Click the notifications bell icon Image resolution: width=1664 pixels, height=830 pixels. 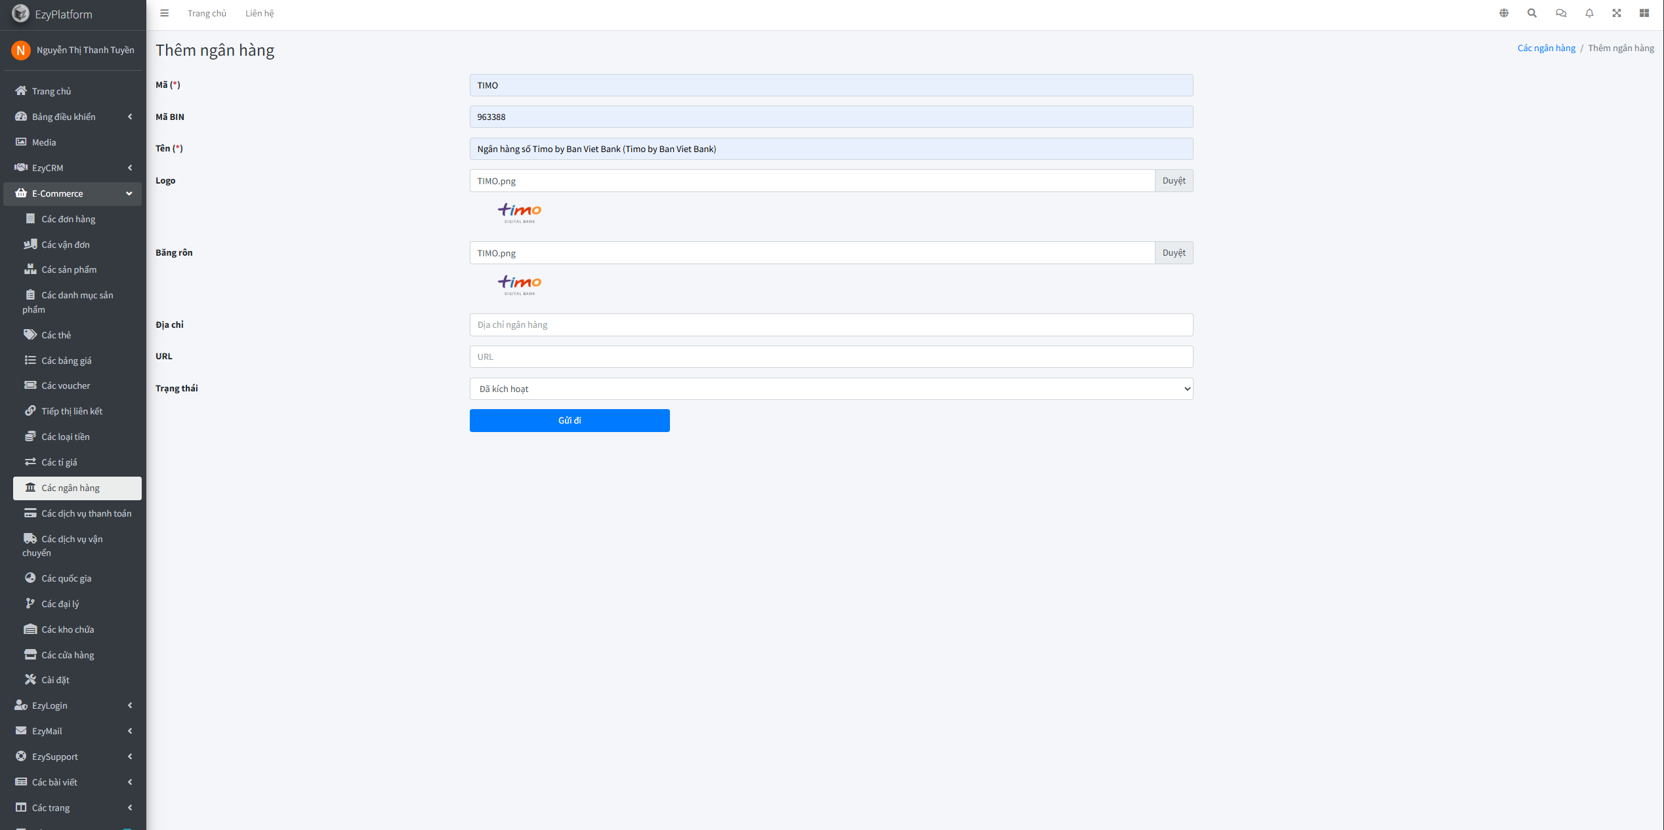click(1589, 13)
